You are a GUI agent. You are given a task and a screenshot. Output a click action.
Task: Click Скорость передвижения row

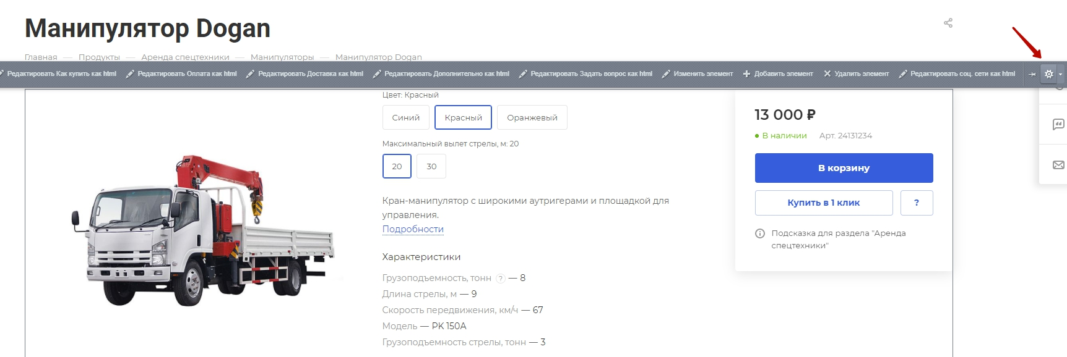click(x=463, y=310)
